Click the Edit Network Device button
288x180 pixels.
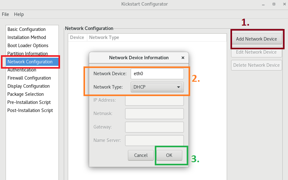(x=256, y=52)
